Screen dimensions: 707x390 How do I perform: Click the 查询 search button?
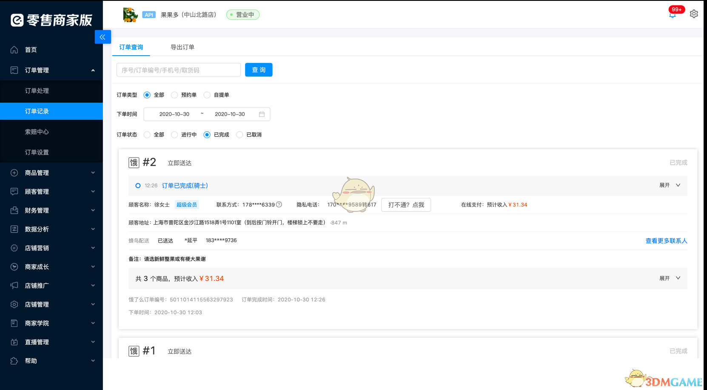(259, 70)
